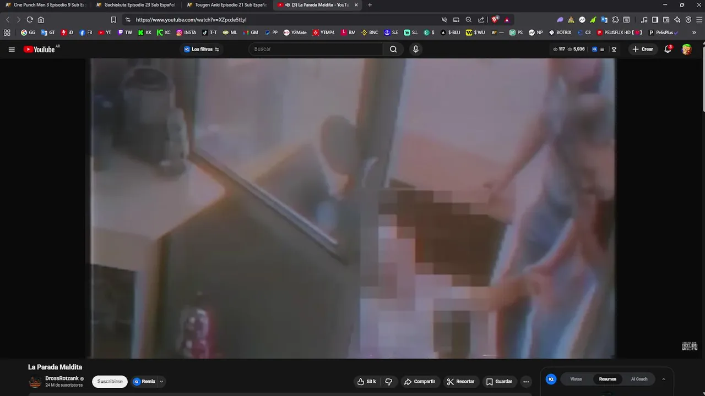Toggle the list icon beside IQ badge
The height and width of the screenshot is (396, 705).
[602, 49]
